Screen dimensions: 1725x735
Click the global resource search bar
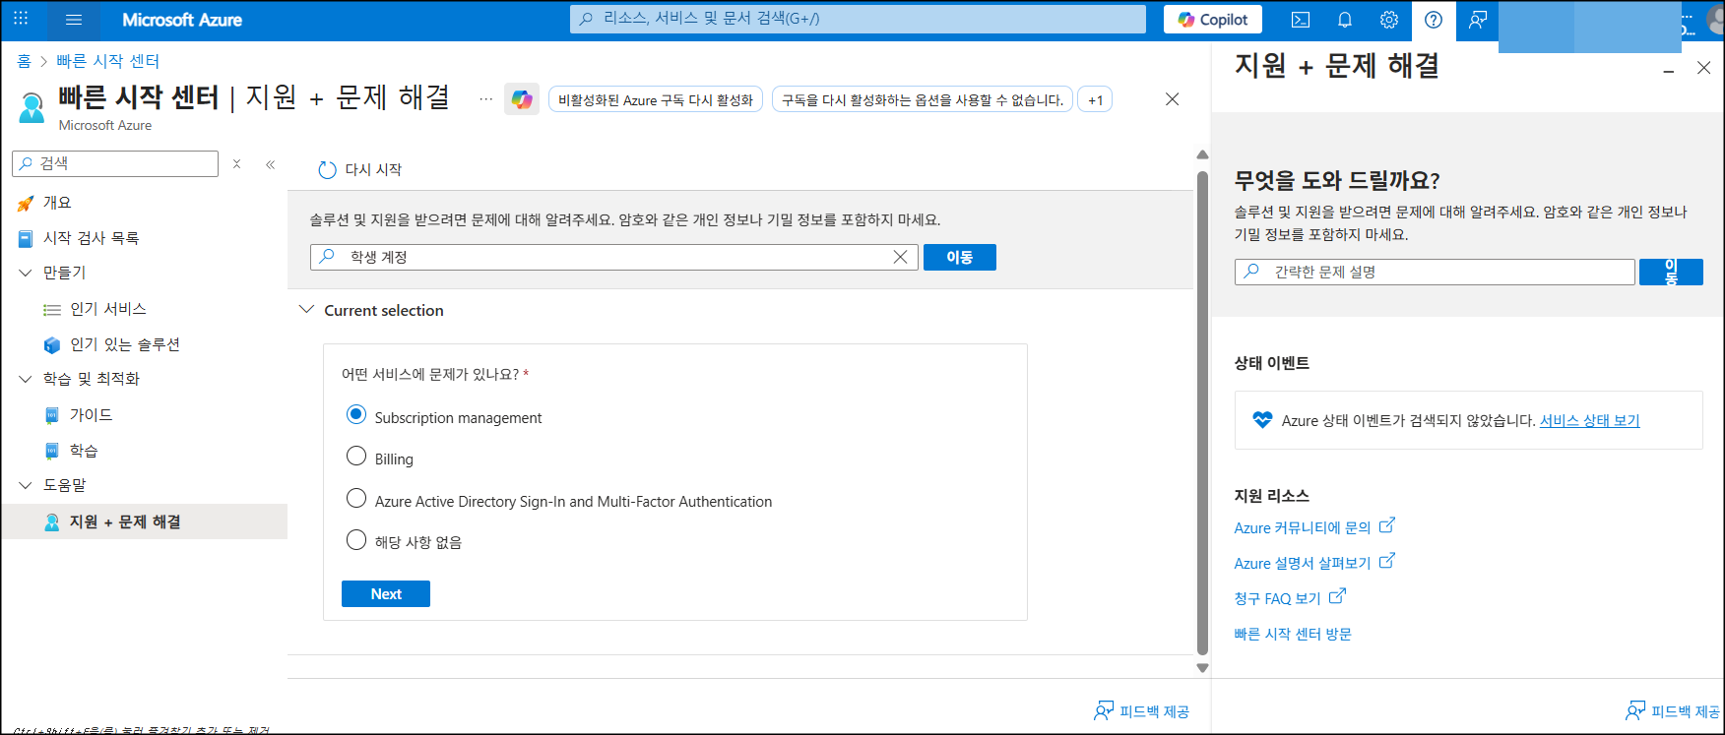coord(858,19)
